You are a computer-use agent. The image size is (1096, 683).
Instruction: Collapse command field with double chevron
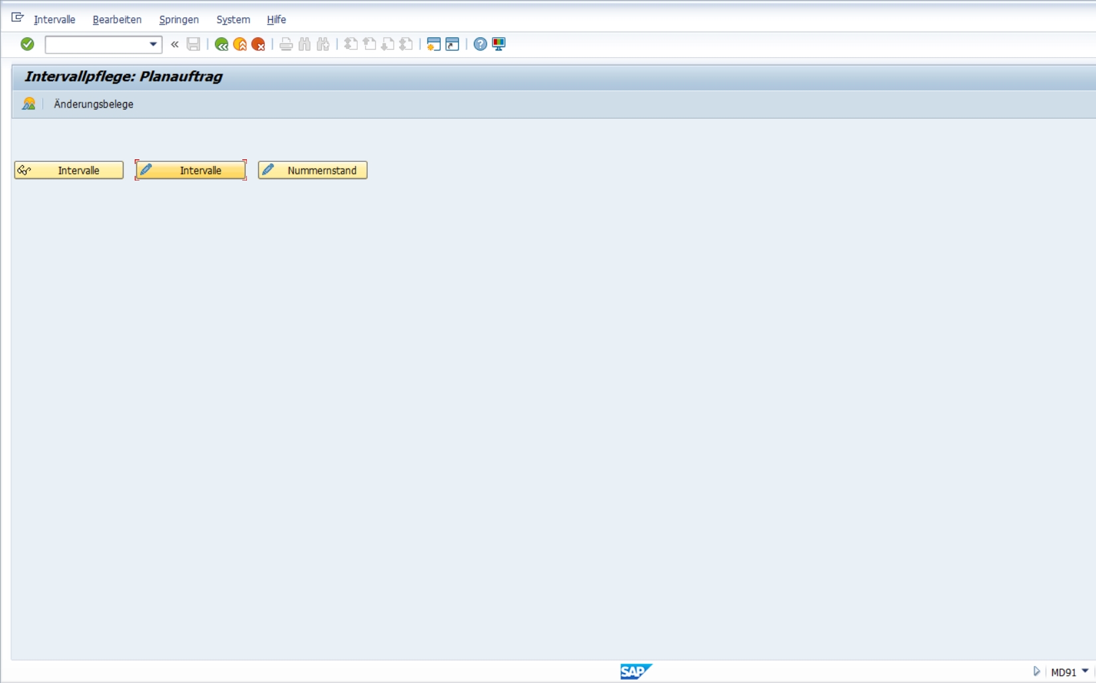click(175, 44)
